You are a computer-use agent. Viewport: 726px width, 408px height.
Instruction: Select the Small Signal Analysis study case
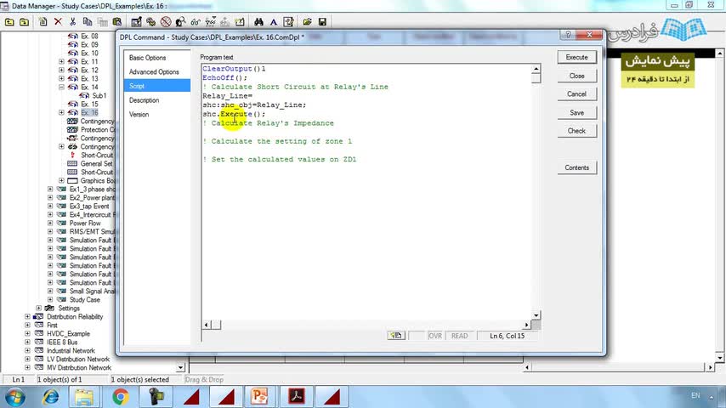(92, 292)
